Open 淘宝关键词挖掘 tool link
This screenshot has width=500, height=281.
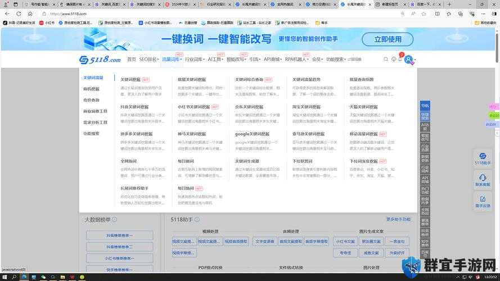click(306, 107)
